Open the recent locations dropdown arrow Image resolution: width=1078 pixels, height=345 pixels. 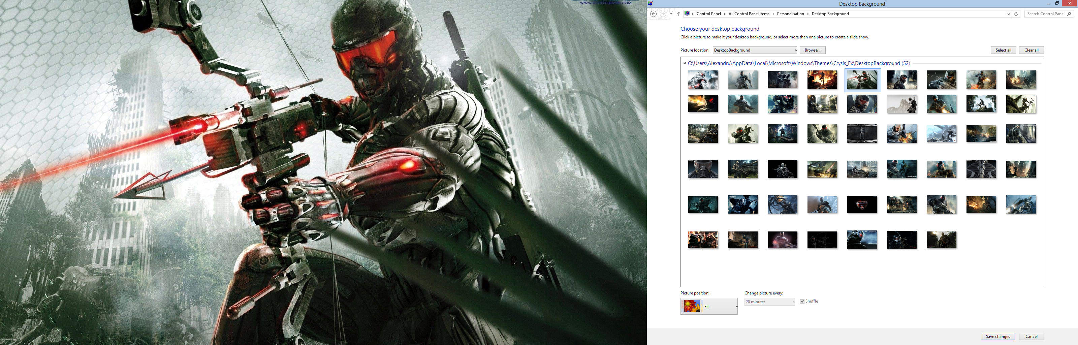(x=671, y=14)
